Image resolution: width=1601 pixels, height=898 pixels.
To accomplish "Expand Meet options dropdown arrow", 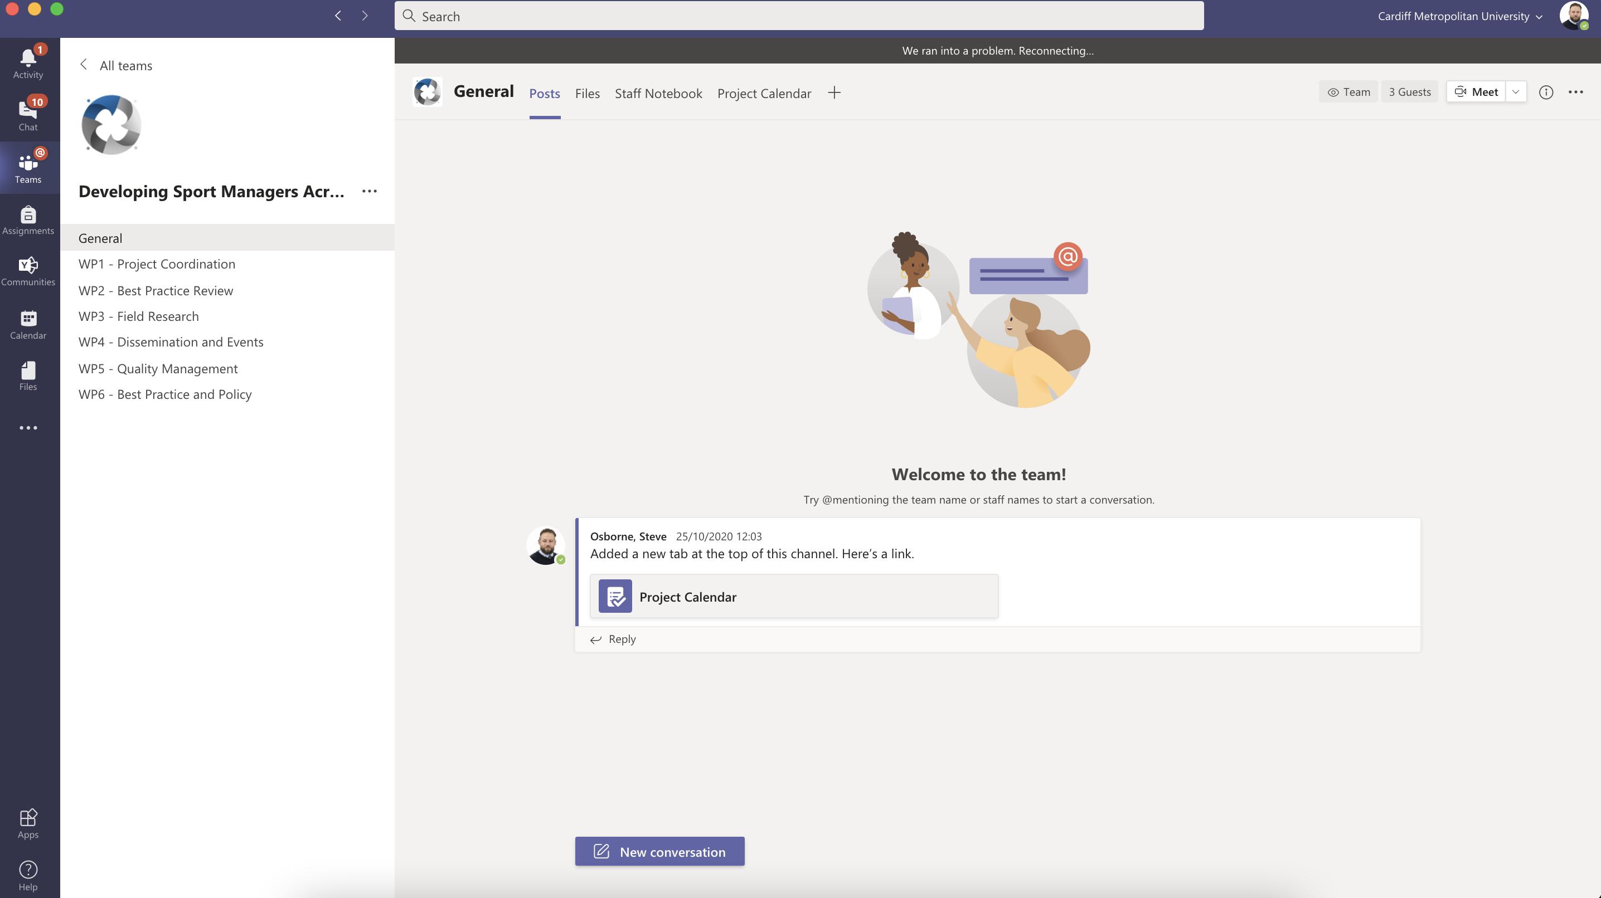I will [1516, 92].
